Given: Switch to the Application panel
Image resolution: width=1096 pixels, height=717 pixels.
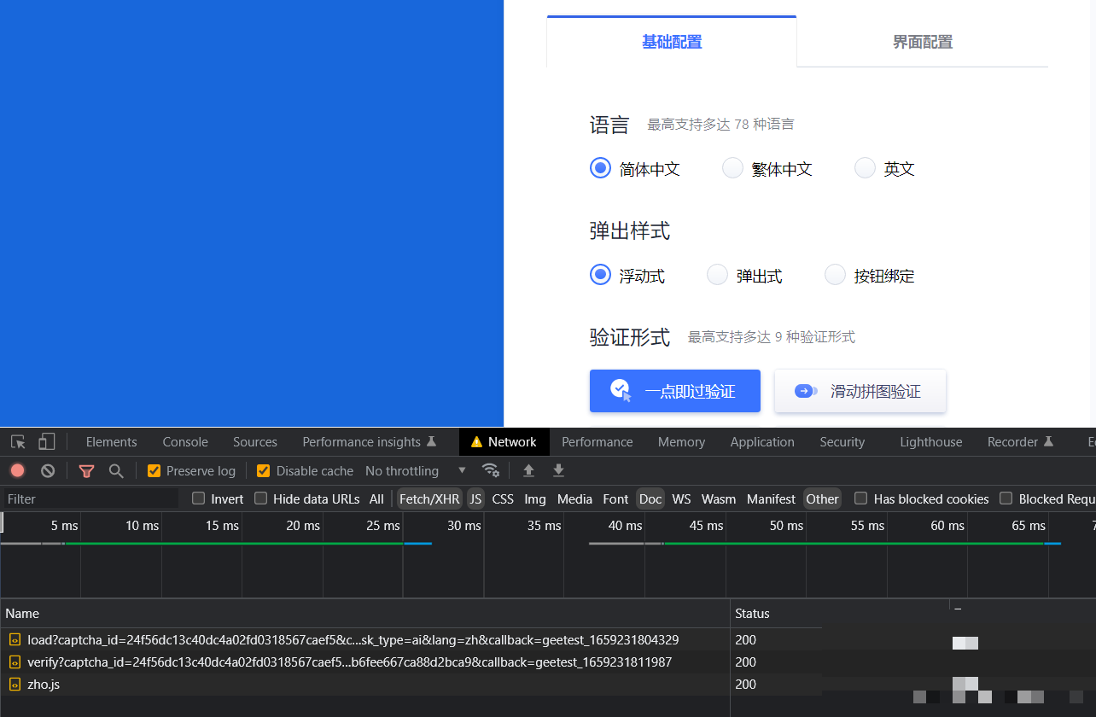Looking at the screenshot, I should 761,441.
